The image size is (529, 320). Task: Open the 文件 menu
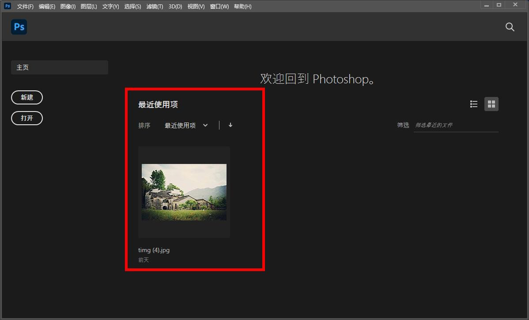(25, 6)
